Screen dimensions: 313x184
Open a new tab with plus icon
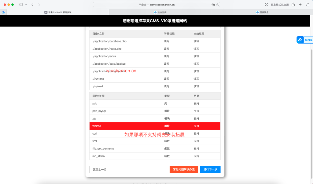pos(300,4)
